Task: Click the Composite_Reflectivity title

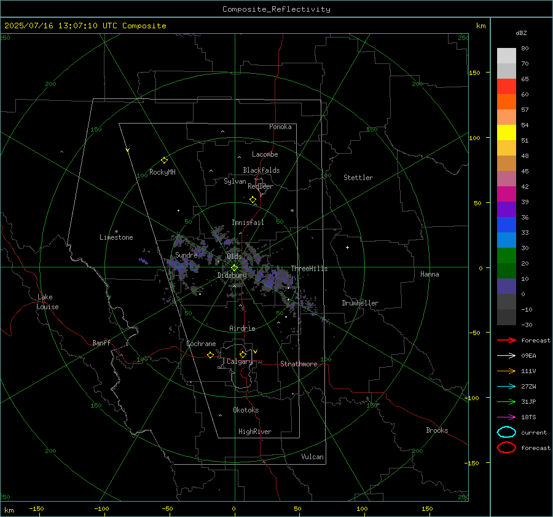Action: click(x=276, y=9)
